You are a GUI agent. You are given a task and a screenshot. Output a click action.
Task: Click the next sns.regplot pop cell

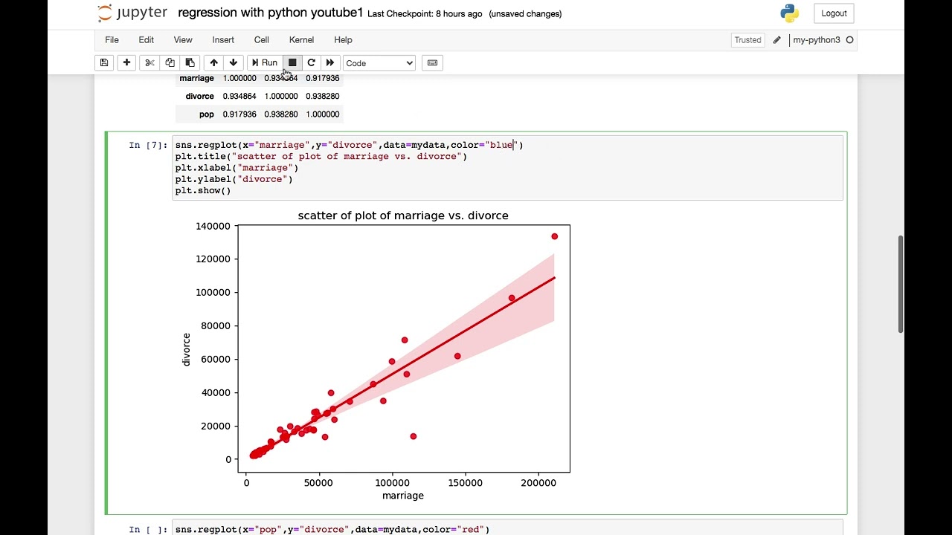[x=508, y=528]
